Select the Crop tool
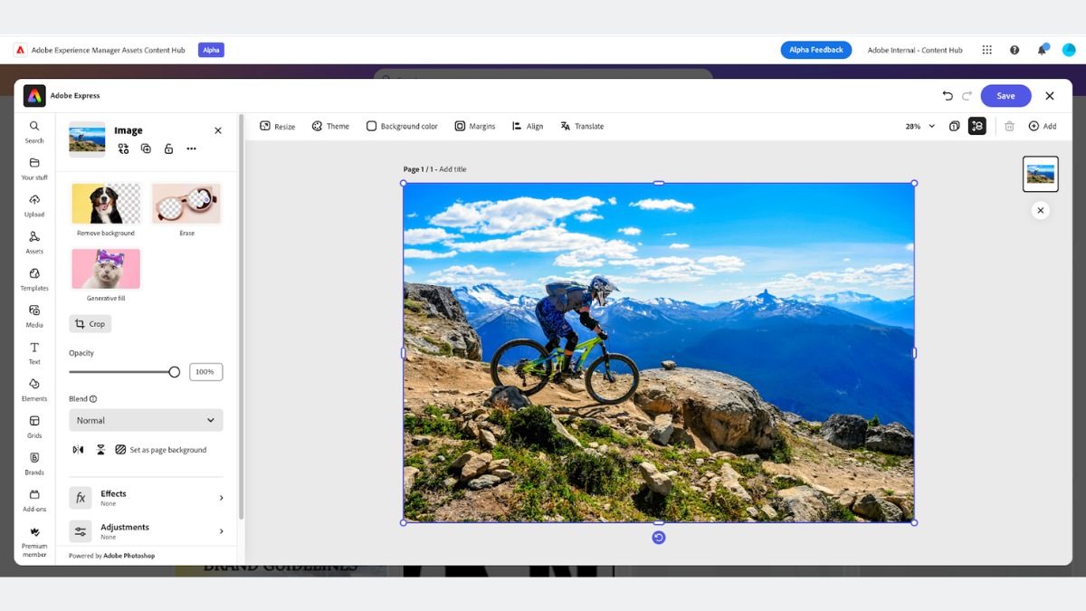Image resolution: width=1086 pixels, height=611 pixels. [90, 323]
